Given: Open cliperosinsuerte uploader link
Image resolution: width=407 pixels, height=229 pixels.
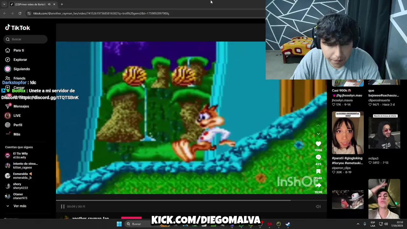Looking at the screenshot, I should tap(379, 100).
